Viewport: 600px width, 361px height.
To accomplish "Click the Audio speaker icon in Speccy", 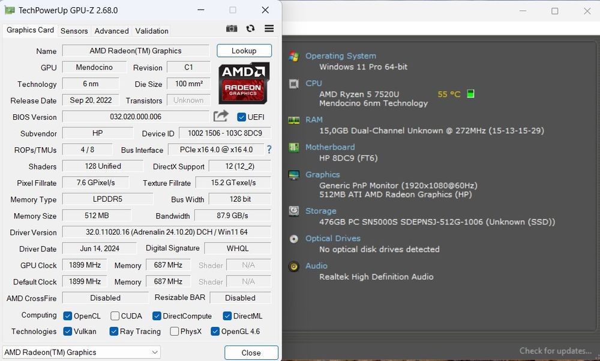I will [294, 266].
